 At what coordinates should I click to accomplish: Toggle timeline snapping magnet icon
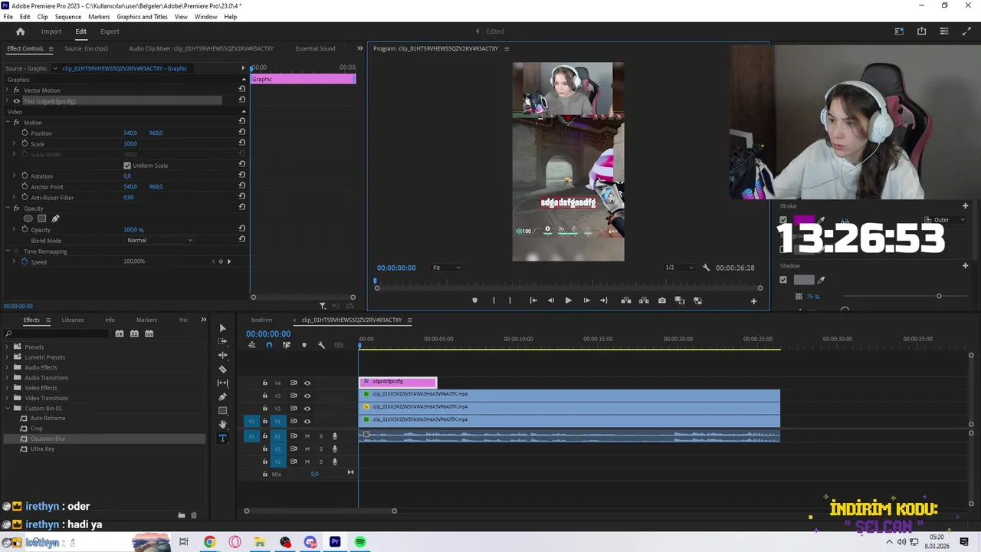269,345
